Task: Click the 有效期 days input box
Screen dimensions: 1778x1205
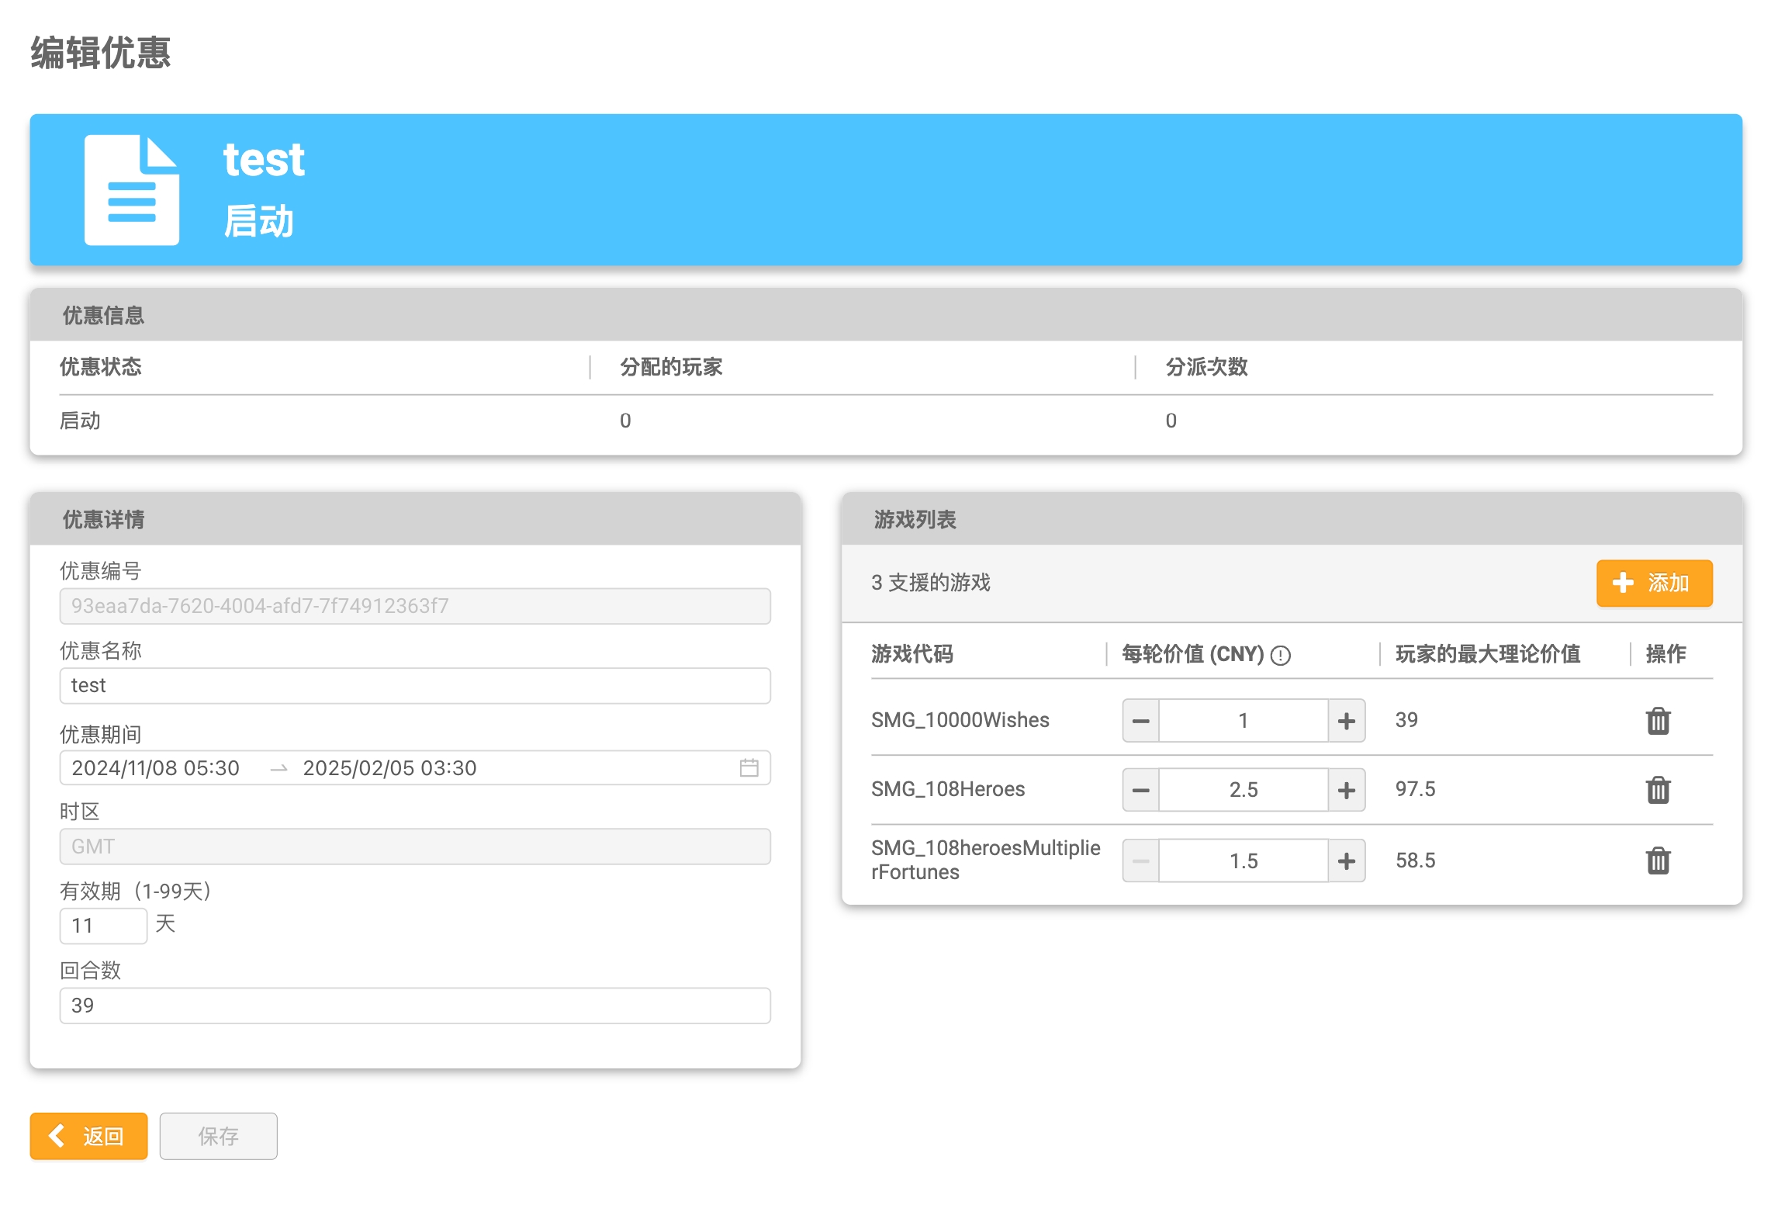Action: (102, 926)
